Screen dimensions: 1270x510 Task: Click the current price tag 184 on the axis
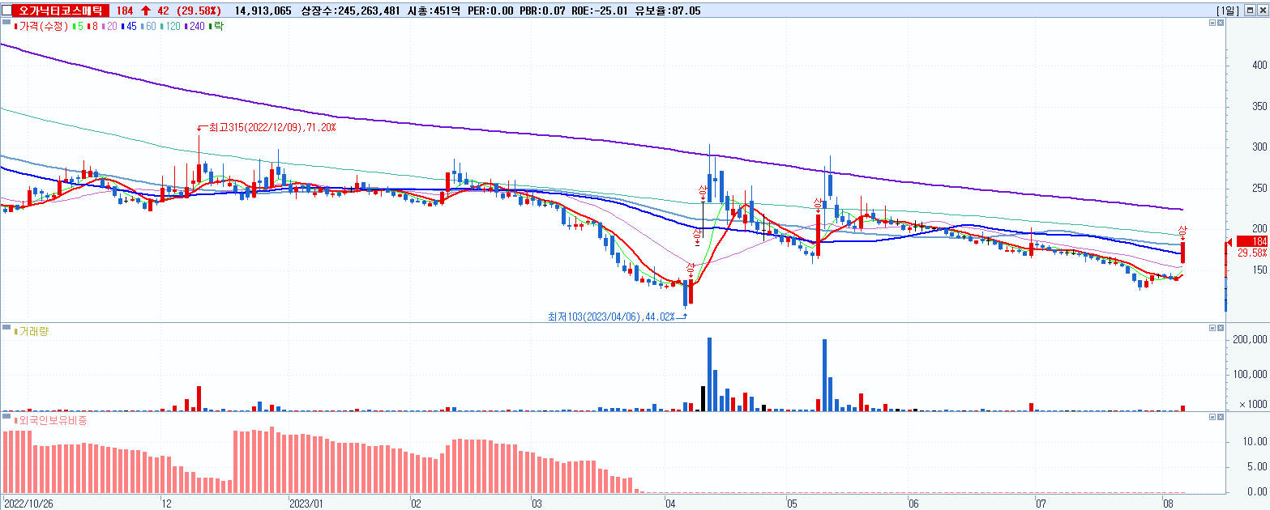[1252, 242]
